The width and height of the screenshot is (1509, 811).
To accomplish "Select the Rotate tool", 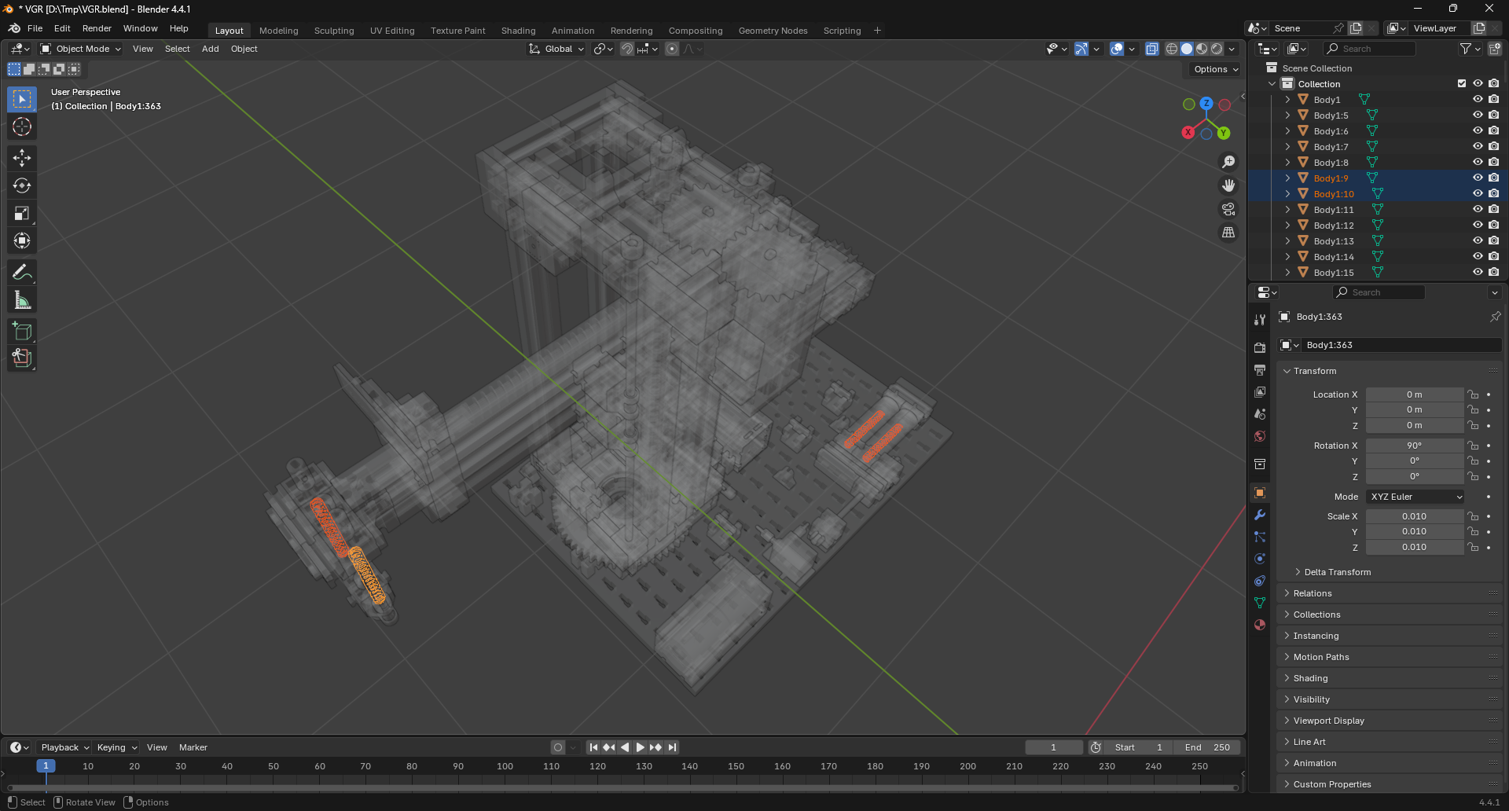I will [22, 185].
